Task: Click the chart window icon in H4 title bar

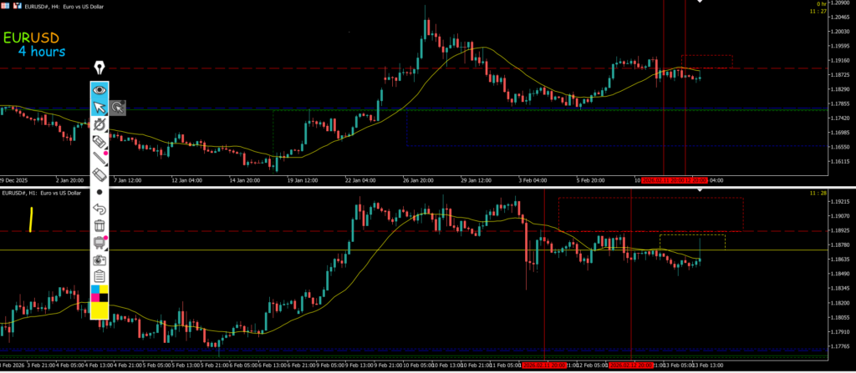Action: click(6, 6)
